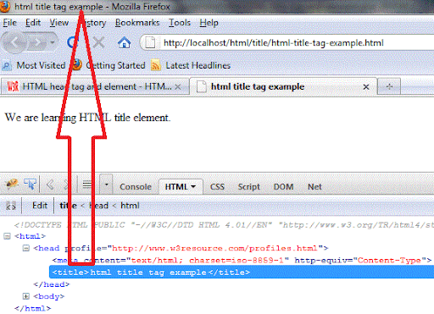Click the page identity icon in address bar

click(x=150, y=43)
